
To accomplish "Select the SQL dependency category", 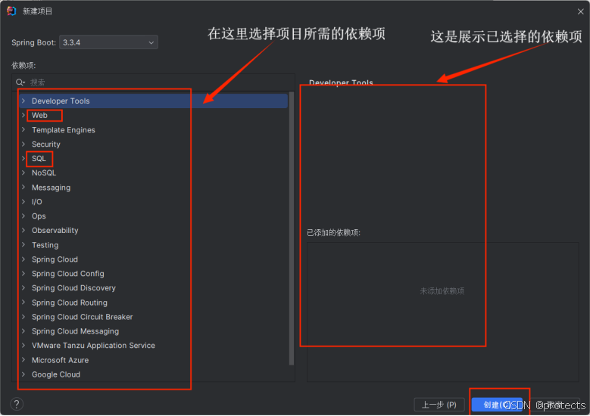I will pyautogui.click(x=39, y=159).
